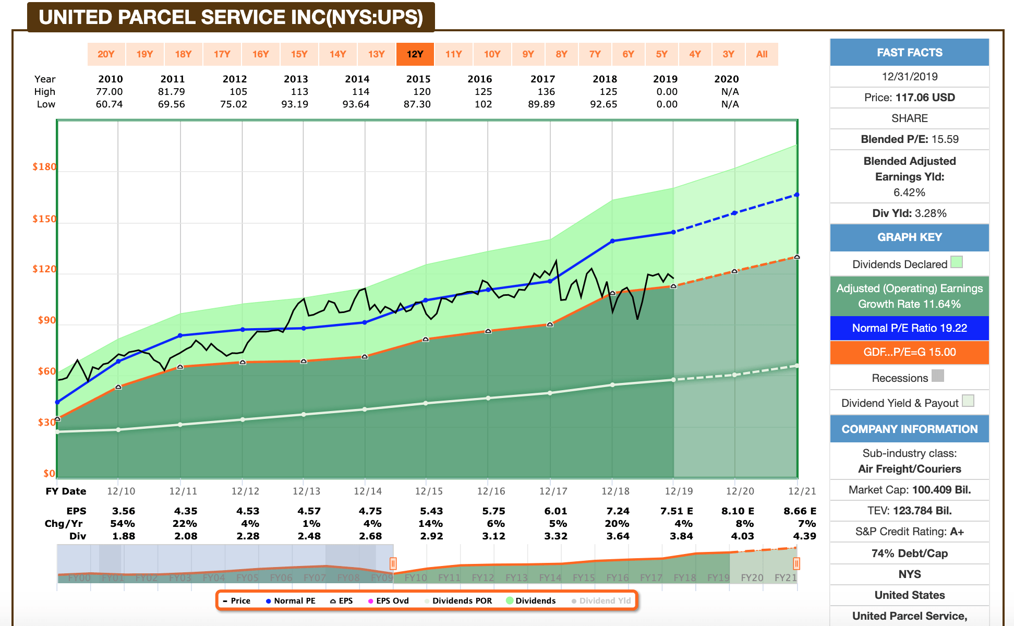
Task: Click the pink EPS Ovd dot icon
Action: (370, 600)
